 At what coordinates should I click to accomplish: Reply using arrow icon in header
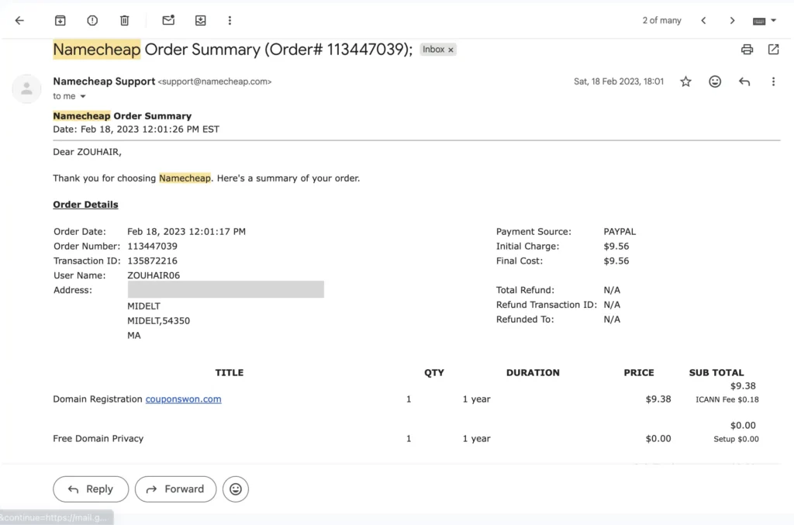(744, 81)
